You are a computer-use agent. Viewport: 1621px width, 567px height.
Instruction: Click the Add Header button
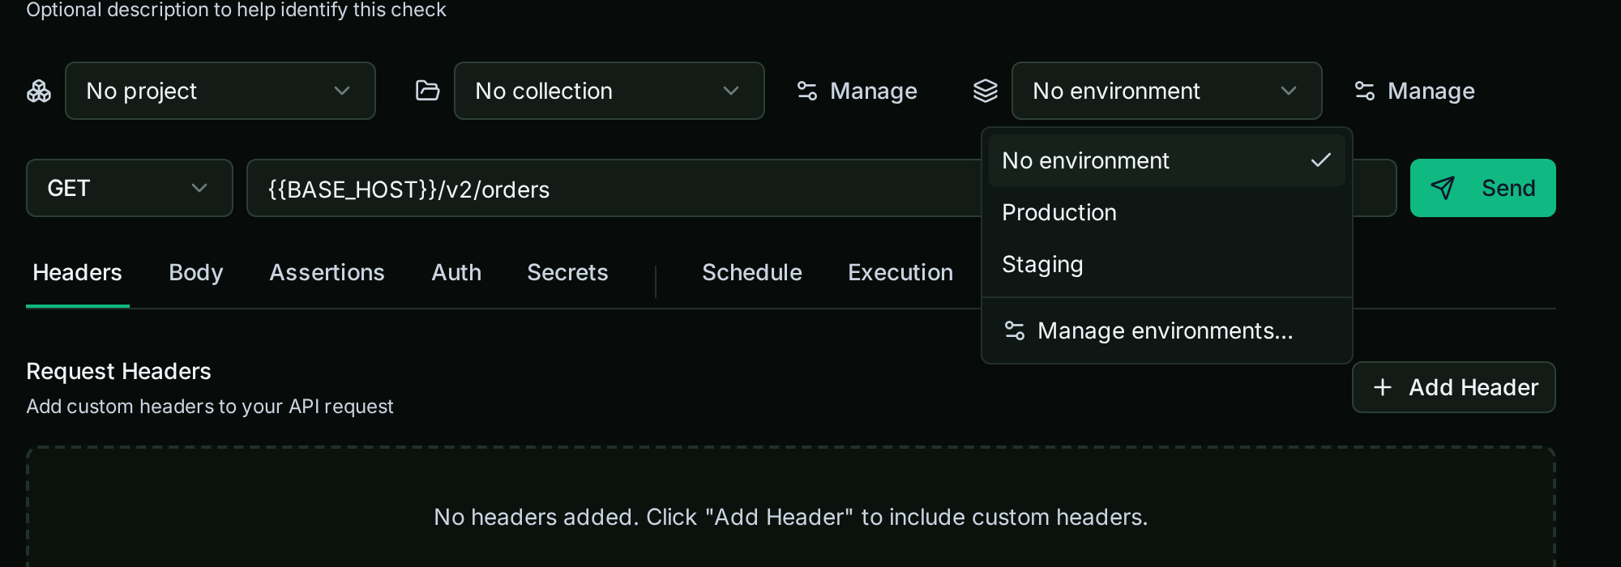pos(1454,387)
